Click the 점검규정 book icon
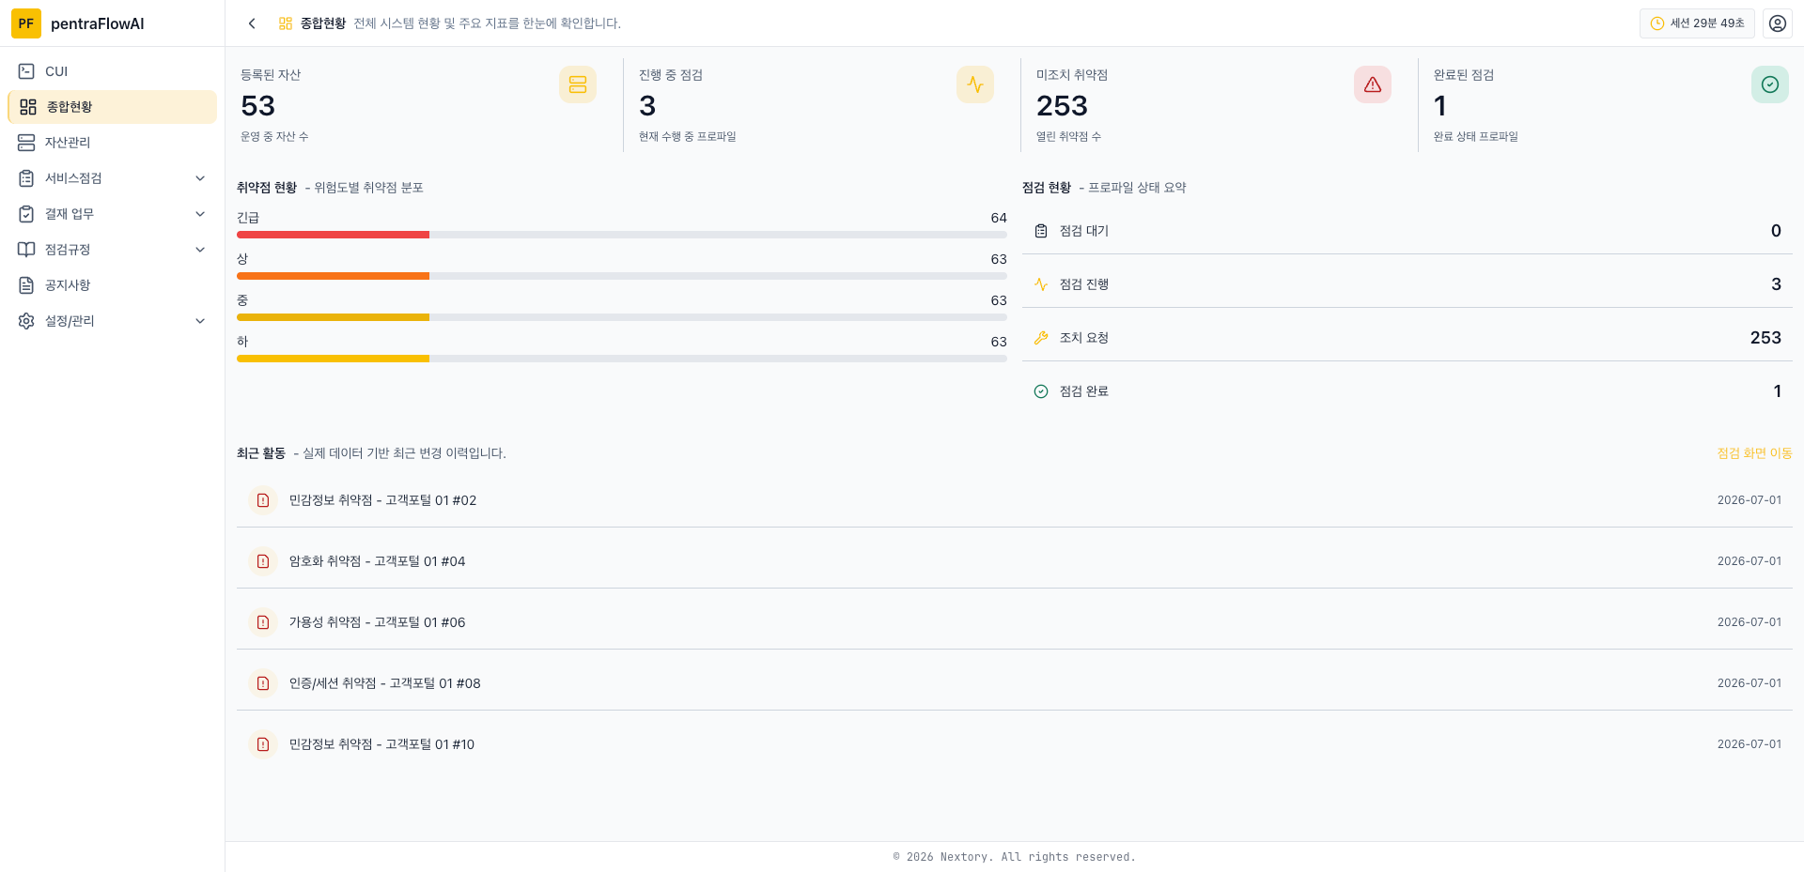The width and height of the screenshot is (1804, 872). [26, 250]
